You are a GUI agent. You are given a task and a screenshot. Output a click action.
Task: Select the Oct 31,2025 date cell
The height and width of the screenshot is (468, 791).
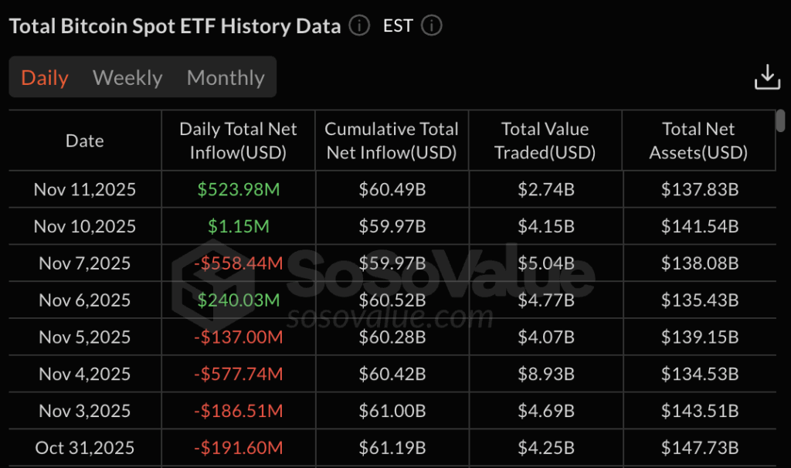pyautogui.click(x=85, y=448)
